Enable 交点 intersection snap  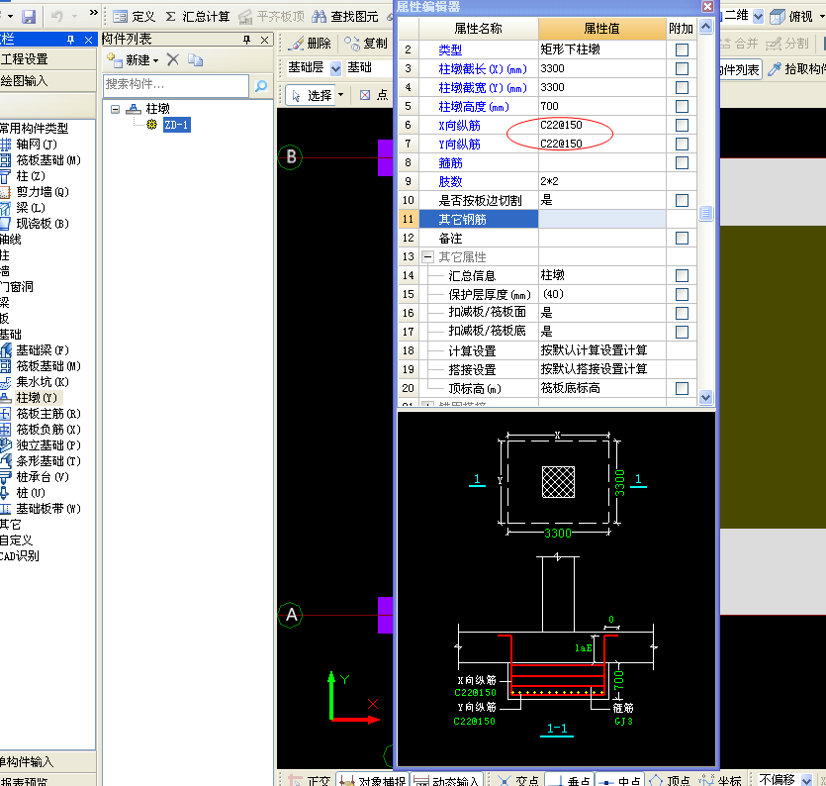518,780
